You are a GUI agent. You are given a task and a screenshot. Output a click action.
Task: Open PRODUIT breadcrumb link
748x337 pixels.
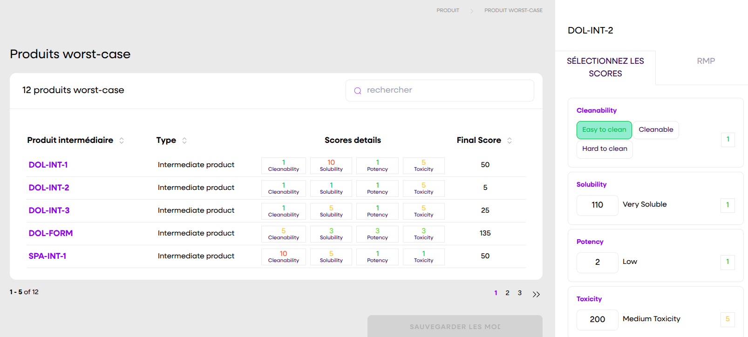pyautogui.click(x=448, y=10)
